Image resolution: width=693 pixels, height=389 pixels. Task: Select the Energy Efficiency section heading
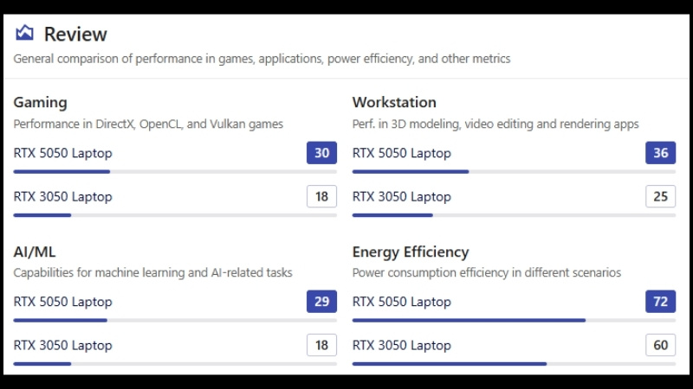(411, 252)
